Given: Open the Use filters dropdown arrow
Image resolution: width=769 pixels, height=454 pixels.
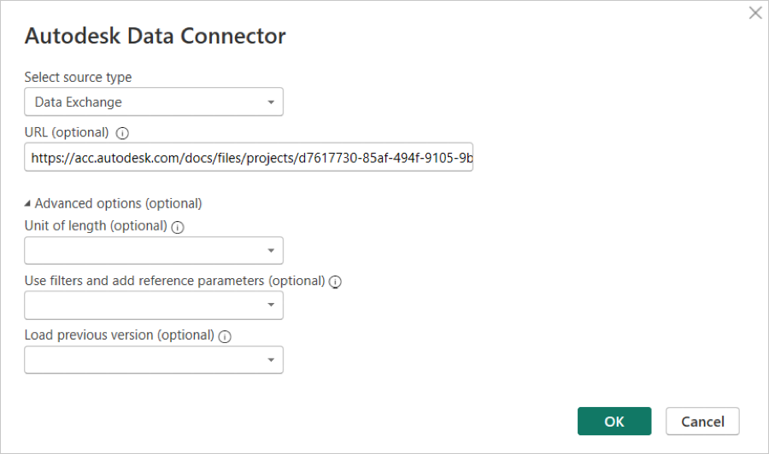Looking at the screenshot, I should tap(270, 306).
